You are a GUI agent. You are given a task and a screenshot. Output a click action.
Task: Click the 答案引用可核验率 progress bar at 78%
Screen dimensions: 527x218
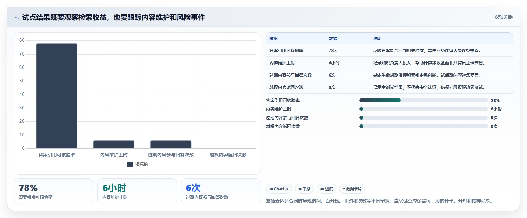(x=424, y=100)
